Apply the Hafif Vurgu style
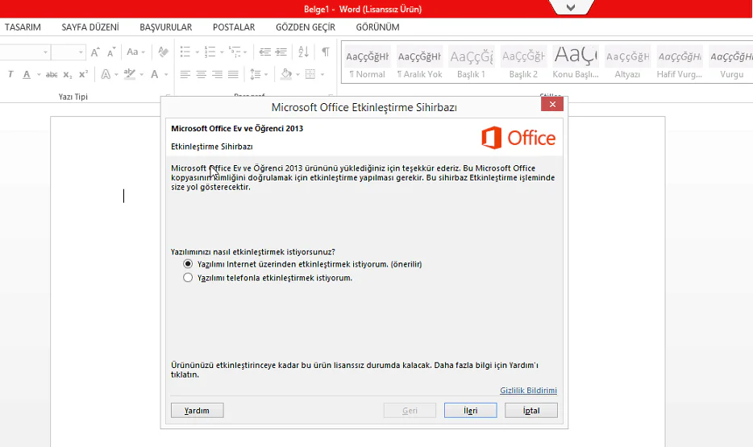 tap(680, 62)
